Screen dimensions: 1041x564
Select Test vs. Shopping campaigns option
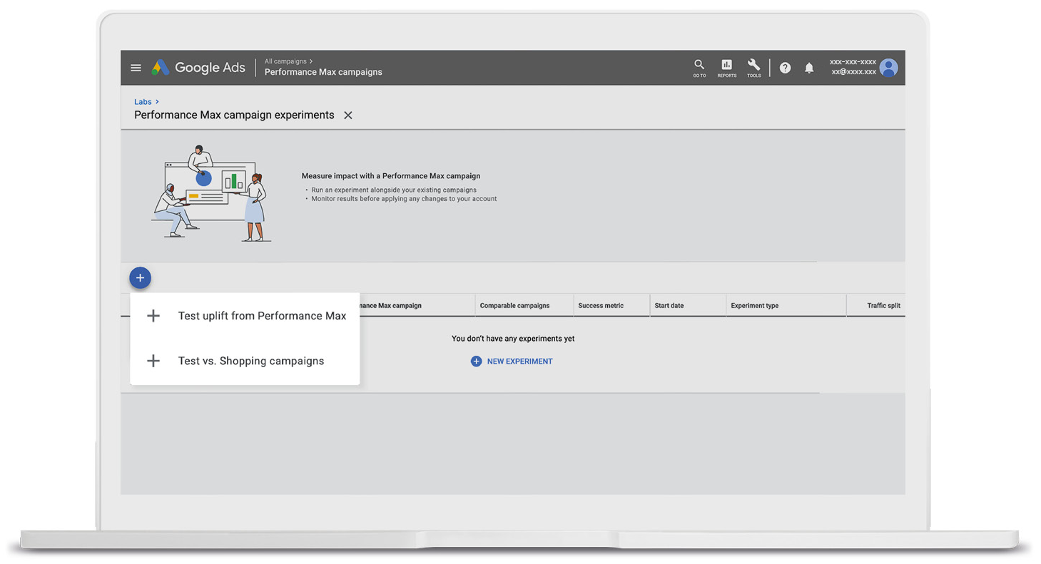pyautogui.click(x=245, y=361)
